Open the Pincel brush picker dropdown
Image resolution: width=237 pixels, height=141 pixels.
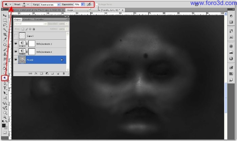(28, 4)
